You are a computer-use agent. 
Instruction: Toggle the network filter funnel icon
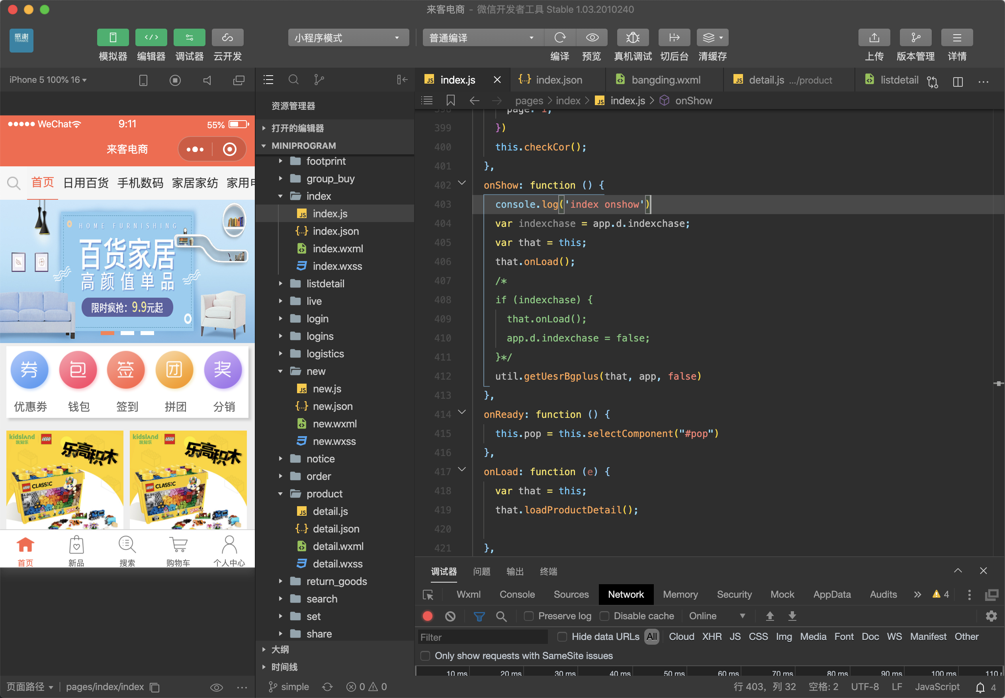pos(479,617)
